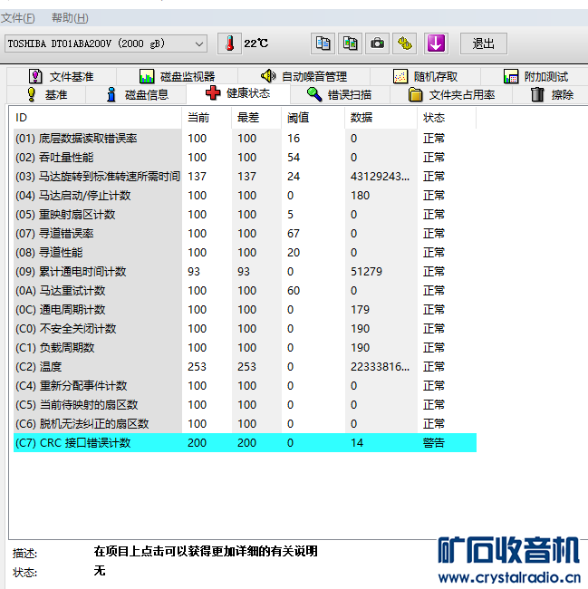Click the light bulb icon of 基准
The image size is (588, 589).
pyautogui.click(x=32, y=94)
